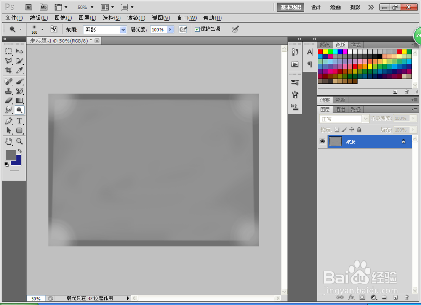Viewport: 421px width, 305px height.
Task: Toggle lock image pixels
Action: tap(344, 130)
